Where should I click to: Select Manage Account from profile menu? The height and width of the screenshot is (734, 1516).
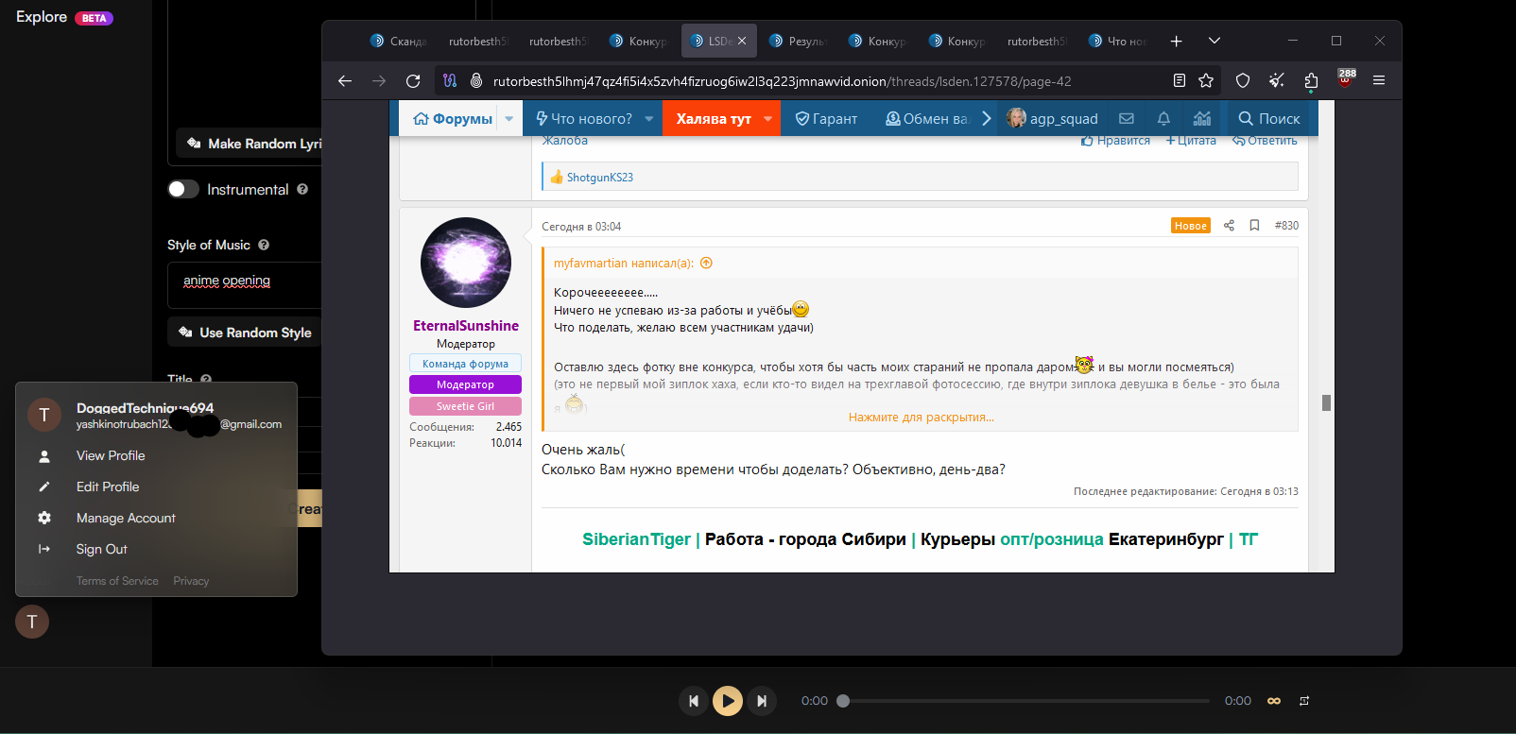(126, 518)
